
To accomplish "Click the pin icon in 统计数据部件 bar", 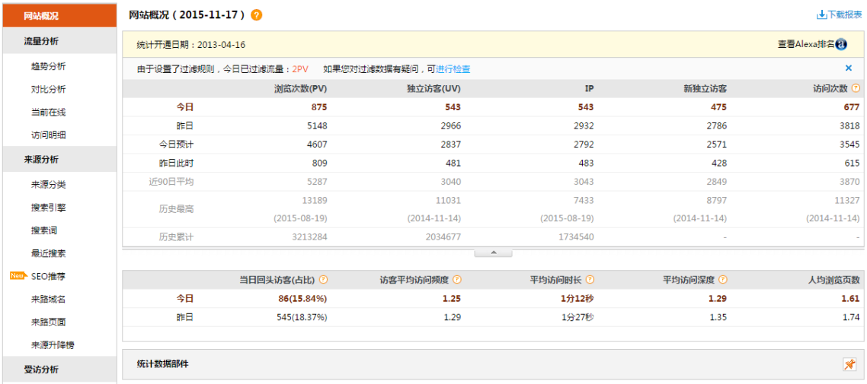I will 849,364.
